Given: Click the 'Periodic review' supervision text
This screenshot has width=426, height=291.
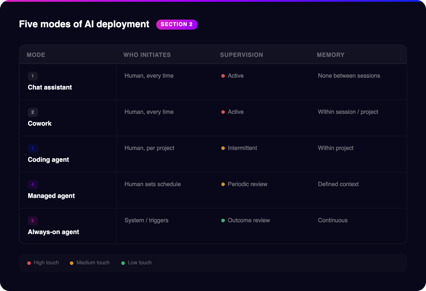Looking at the screenshot, I should (x=248, y=184).
